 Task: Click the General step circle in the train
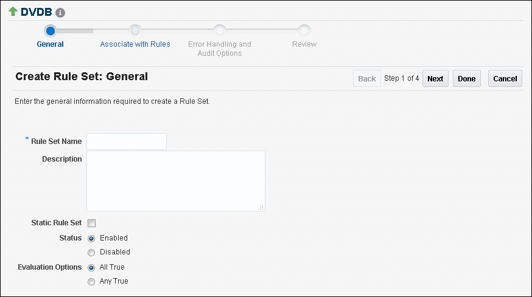pos(51,30)
